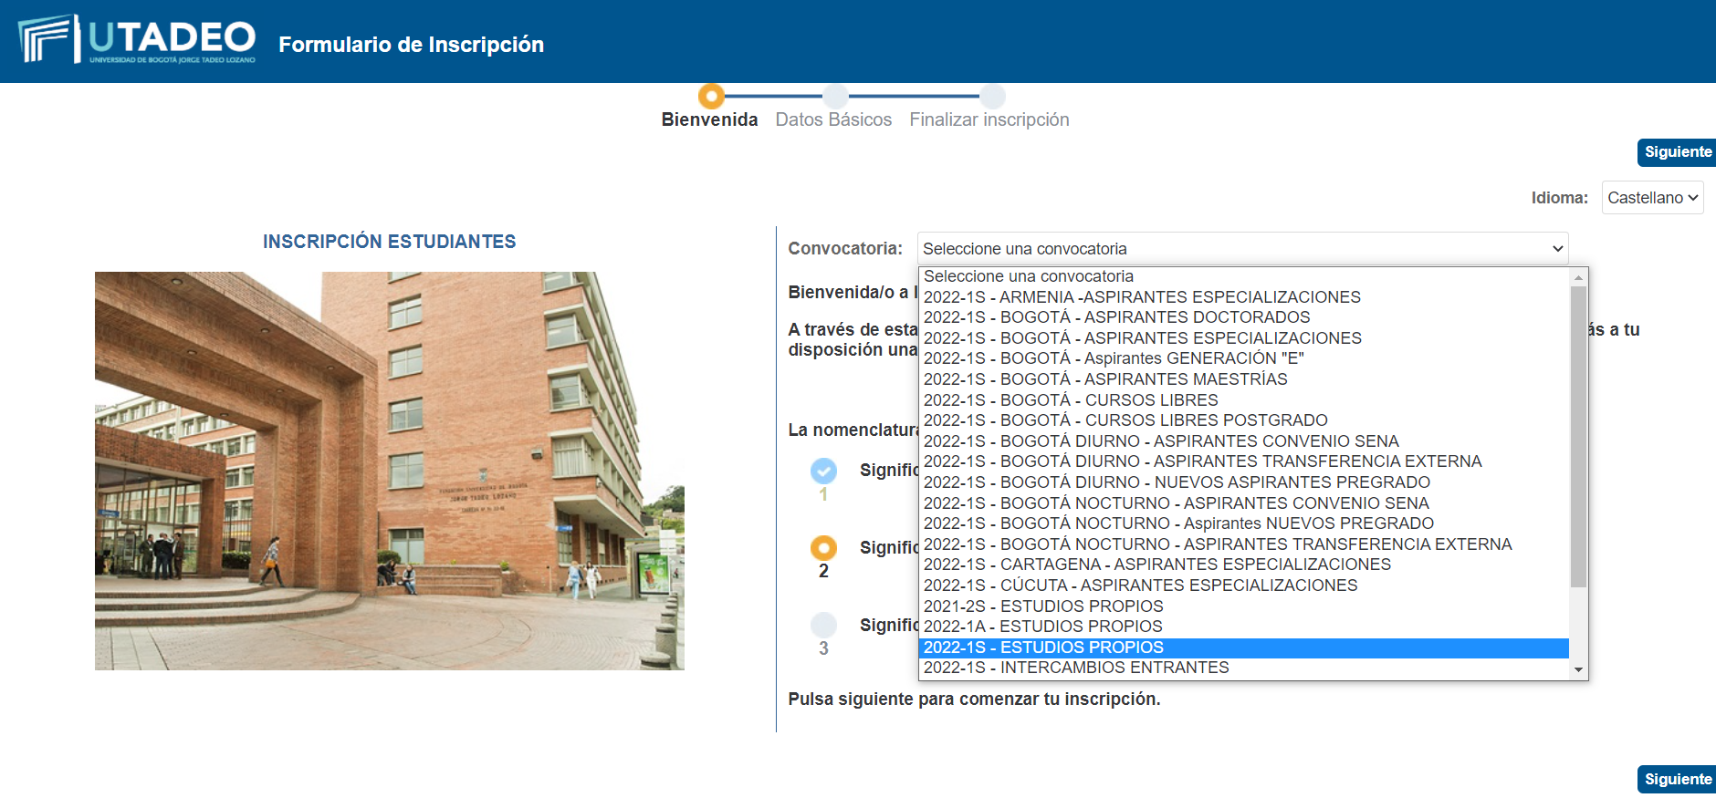The width and height of the screenshot is (1716, 798).
Task: Click the campus building photo
Action: click(390, 471)
